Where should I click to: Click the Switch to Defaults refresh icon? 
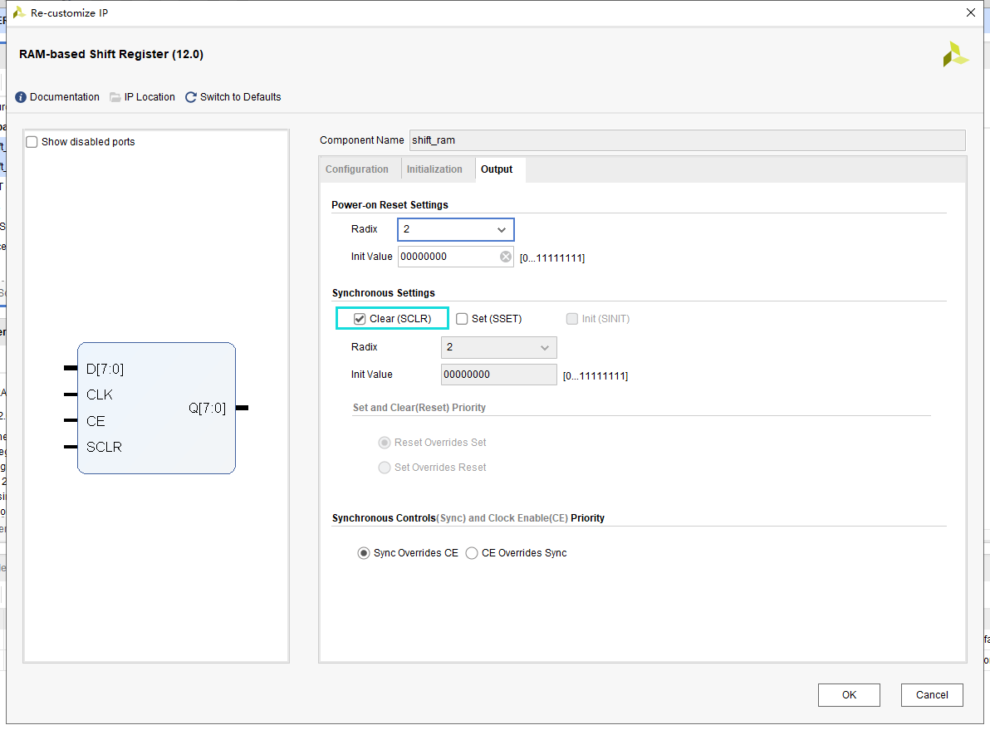pyautogui.click(x=191, y=97)
